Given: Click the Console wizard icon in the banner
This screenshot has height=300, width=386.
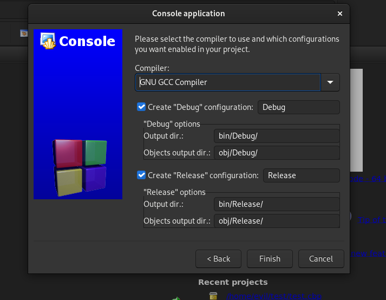Looking at the screenshot, I should click(x=48, y=41).
